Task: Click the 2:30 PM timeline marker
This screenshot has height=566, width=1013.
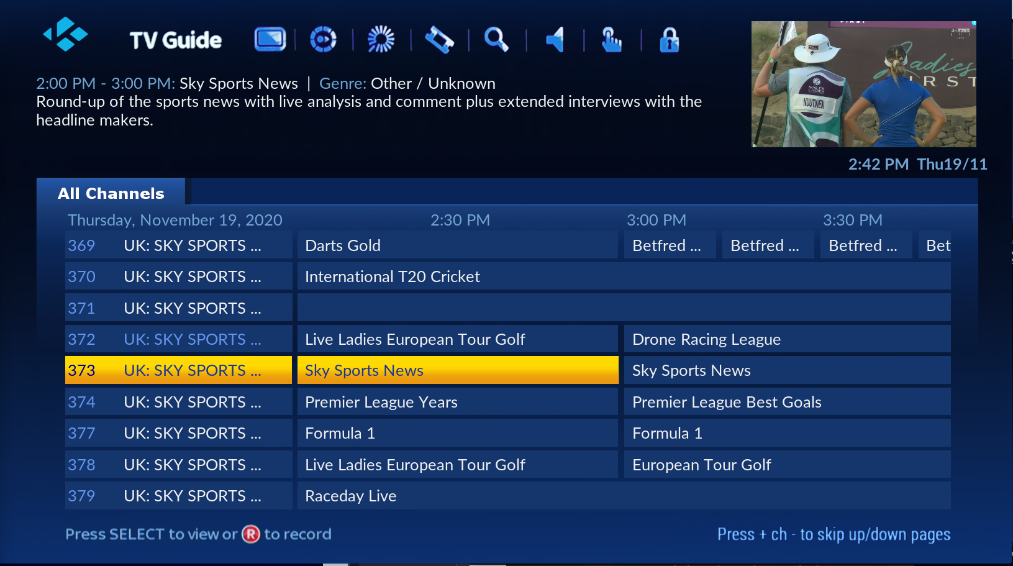Action: [460, 220]
